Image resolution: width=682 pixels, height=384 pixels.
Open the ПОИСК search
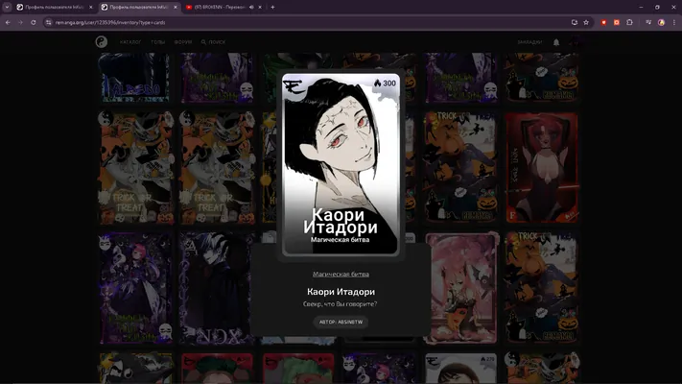(x=213, y=42)
